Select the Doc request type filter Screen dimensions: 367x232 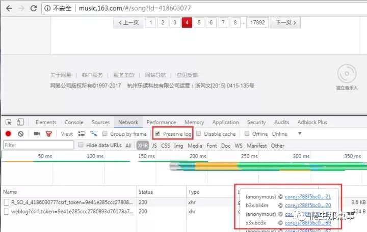226,146
